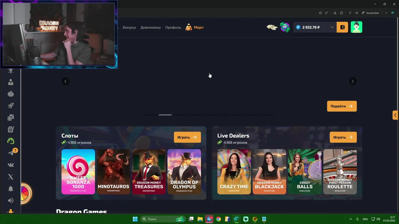399x224 pixels.
Task: Open the wallet deposit button
Action: click(342, 27)
